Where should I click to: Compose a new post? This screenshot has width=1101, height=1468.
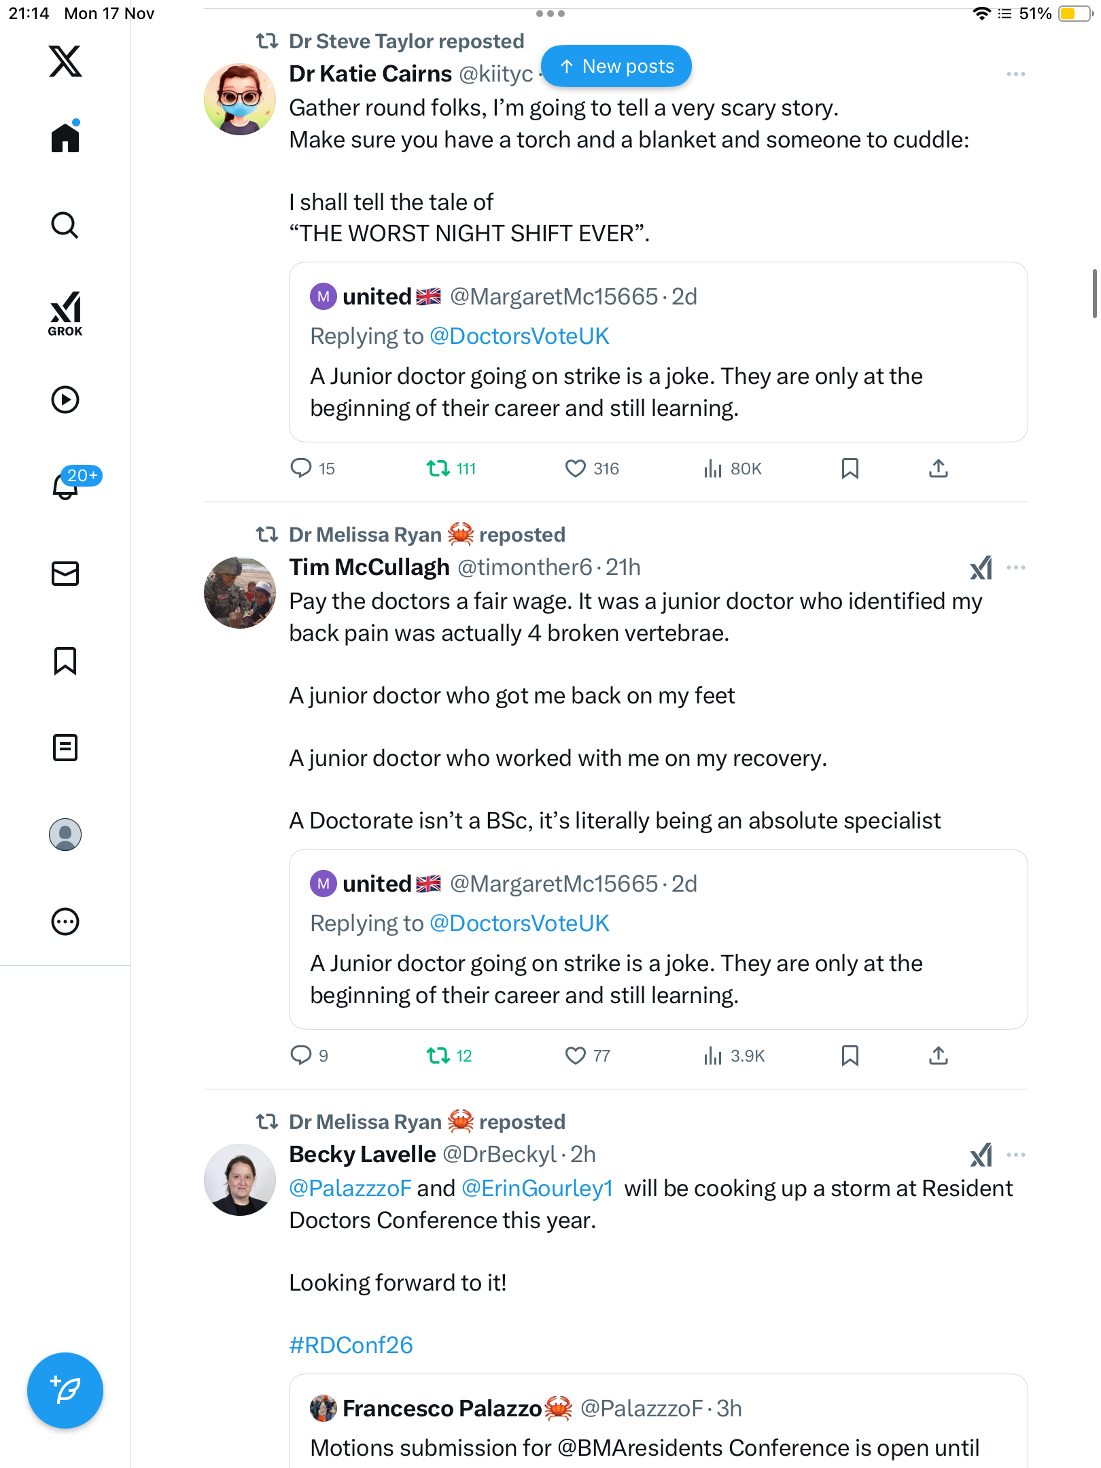(x=65, y=1391)
